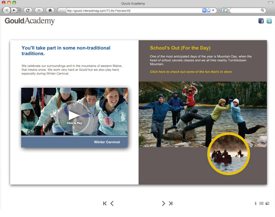Open the Twitter share icon
The height and width of the screenshot is (217, 275).
269,21
